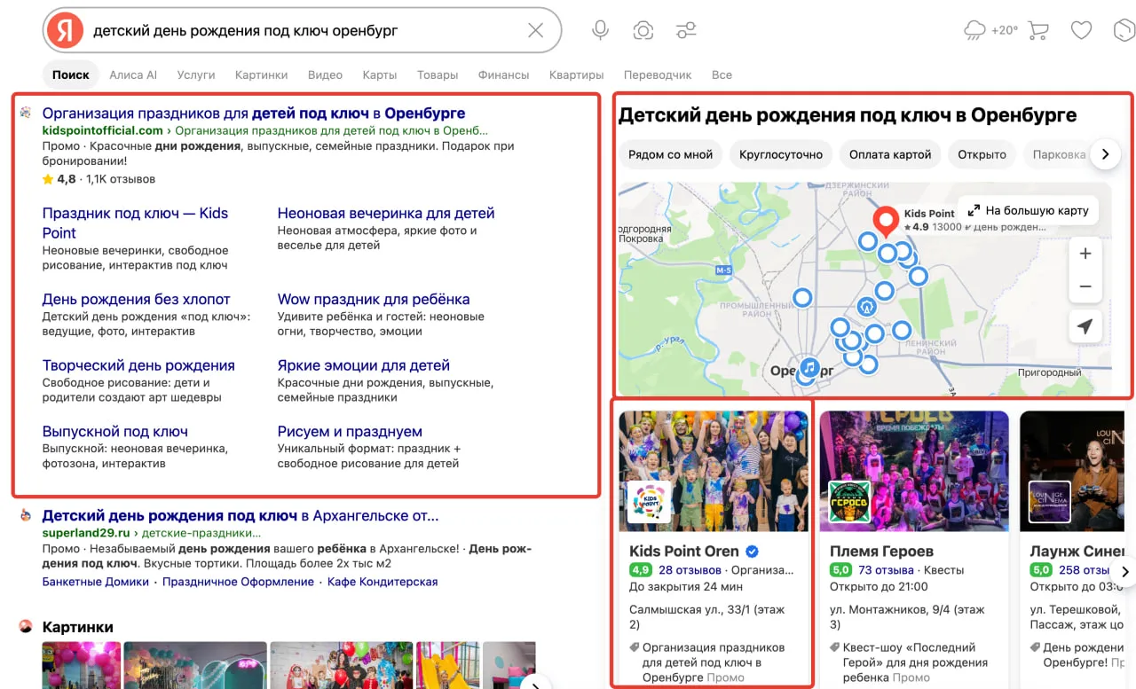Switch to the Финансы tab
Viewport: 1136px width, 689px height.
[x=503, y=74]
